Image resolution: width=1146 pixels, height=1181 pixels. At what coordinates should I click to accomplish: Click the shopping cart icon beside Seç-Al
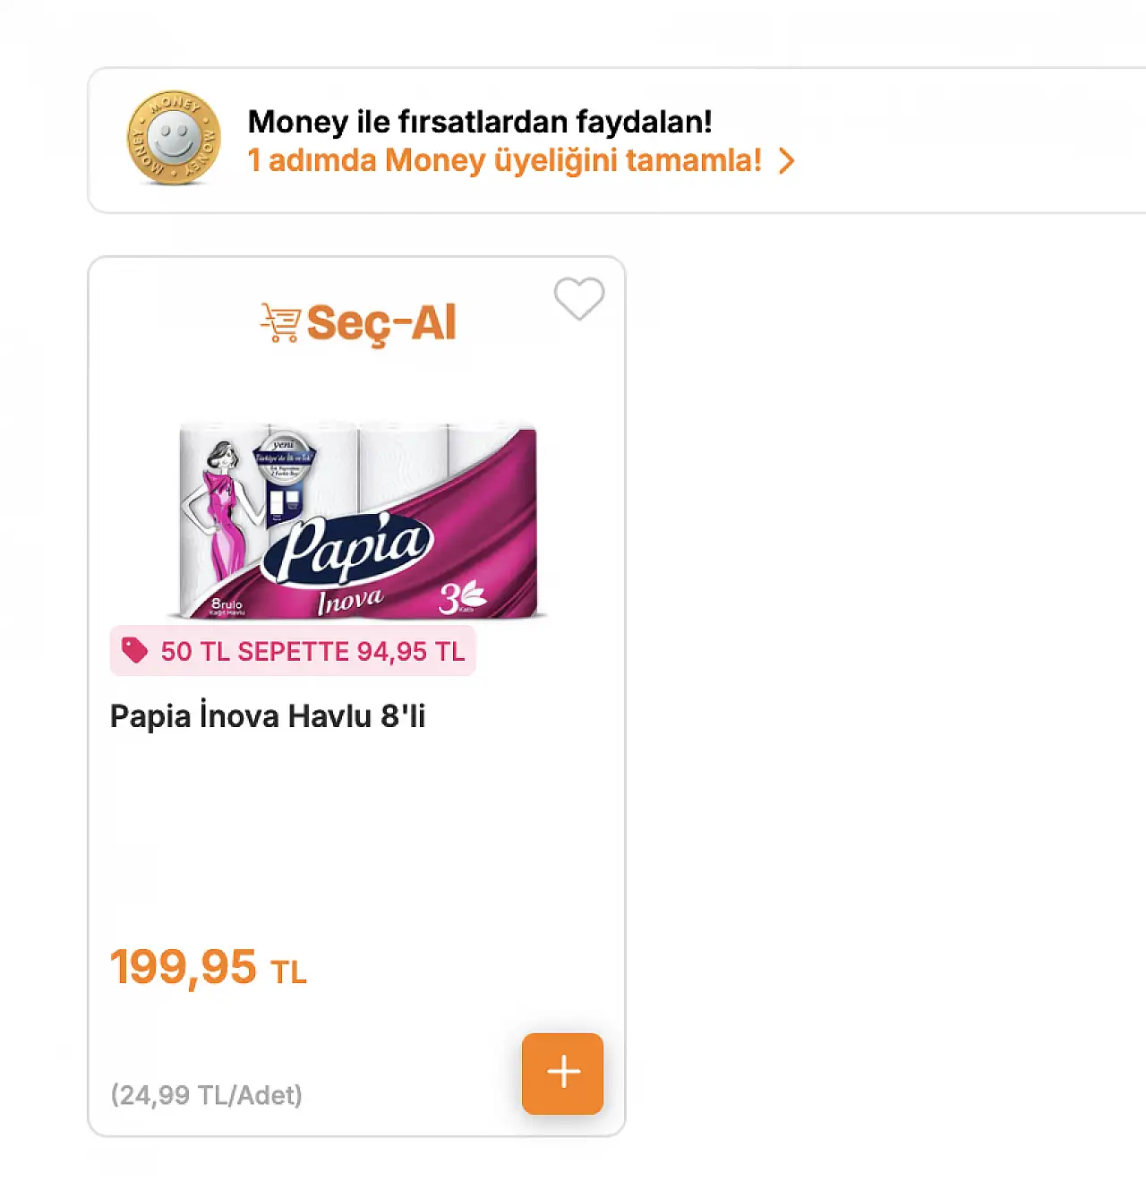pyautogui.click(x=280, y=322)
